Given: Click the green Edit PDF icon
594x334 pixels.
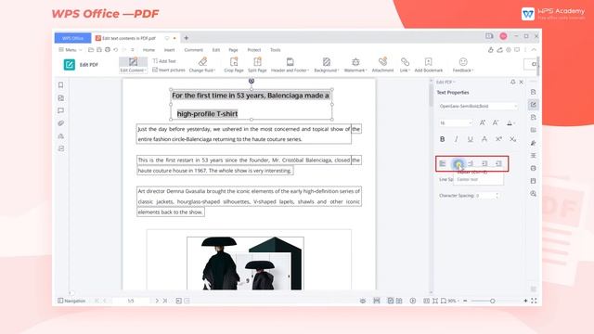Looking at the screenshot, I should pos(70,65).
